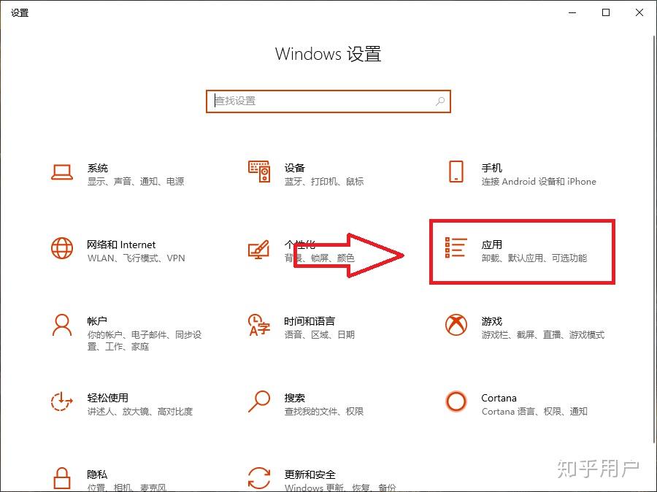Viewport: 657px width, 492px height.
Task: Click text 查找我的文件、权限
Action: (324, 412)
